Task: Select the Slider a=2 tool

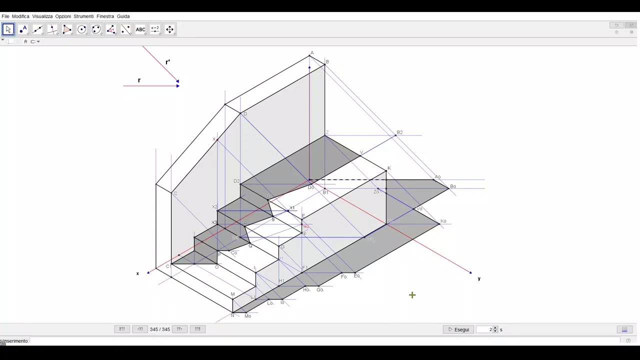Action: (x=155, y=29)
